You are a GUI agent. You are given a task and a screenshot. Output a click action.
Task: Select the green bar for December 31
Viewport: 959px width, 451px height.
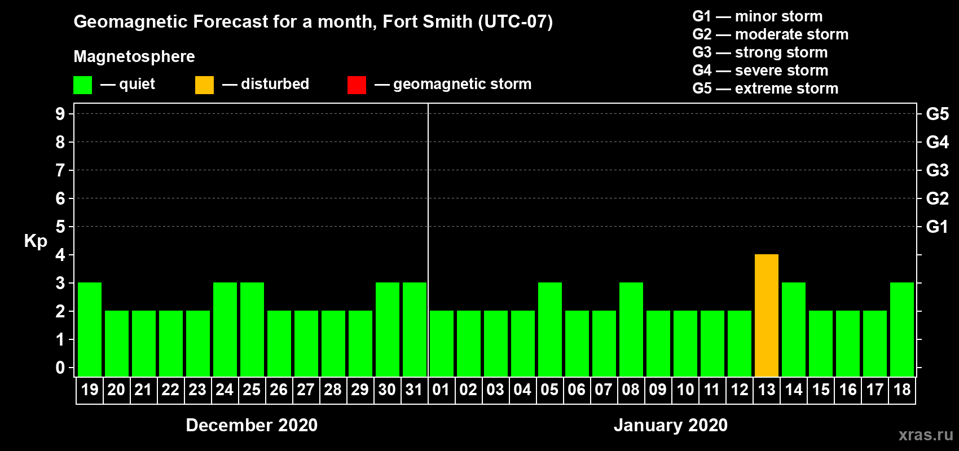pyautogui.click(x=415, y=329)
